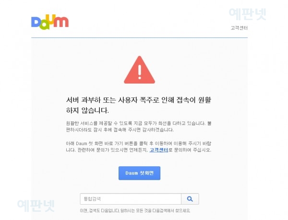Click the 서버 과부하 error heading line

pyautogui.click(x=139, y=100)
